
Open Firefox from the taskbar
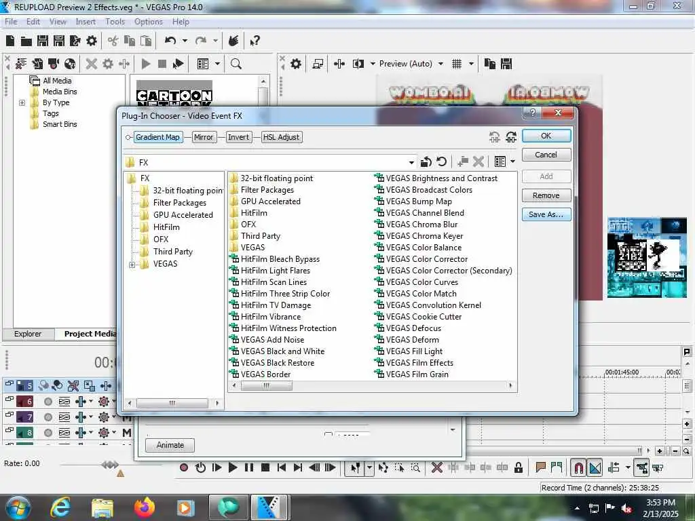[x=144, y=507]
